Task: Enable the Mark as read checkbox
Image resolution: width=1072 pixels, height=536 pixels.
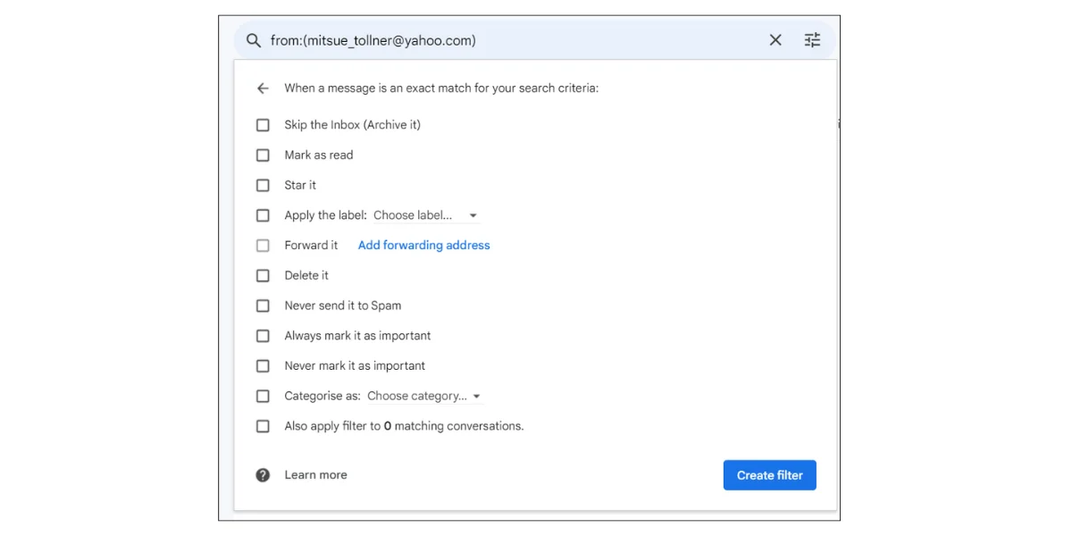Action: (263, 155)
